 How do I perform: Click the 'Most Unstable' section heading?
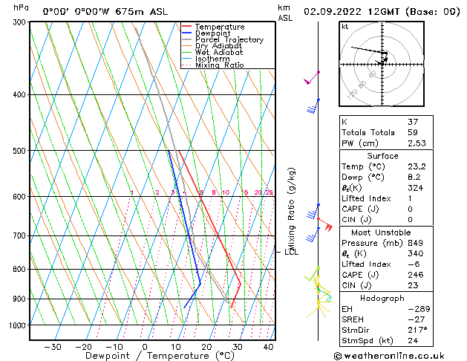click(381, 232)
